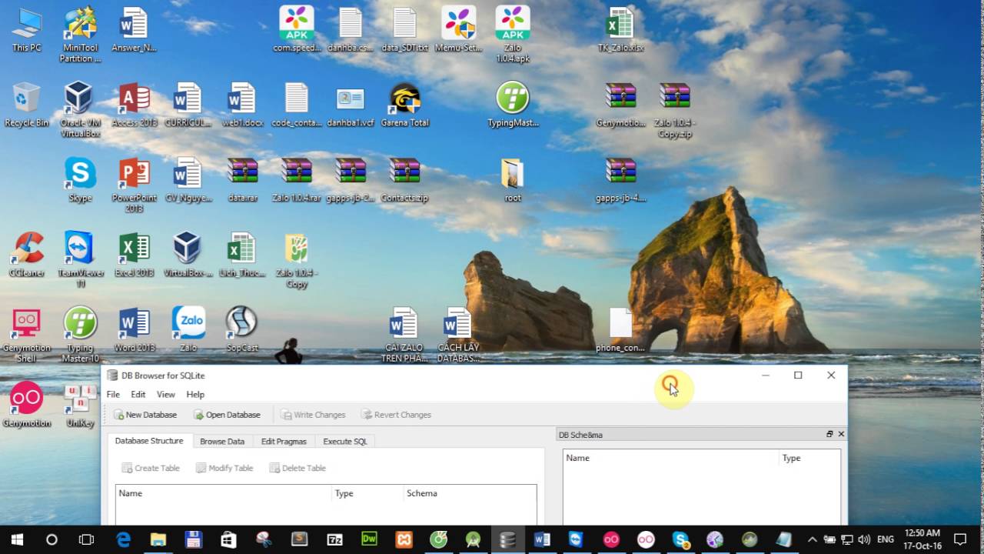This screenshot has height=554, width=984.
Task: Select the Recycle Bin desktop icon
Action: [27, 105]
